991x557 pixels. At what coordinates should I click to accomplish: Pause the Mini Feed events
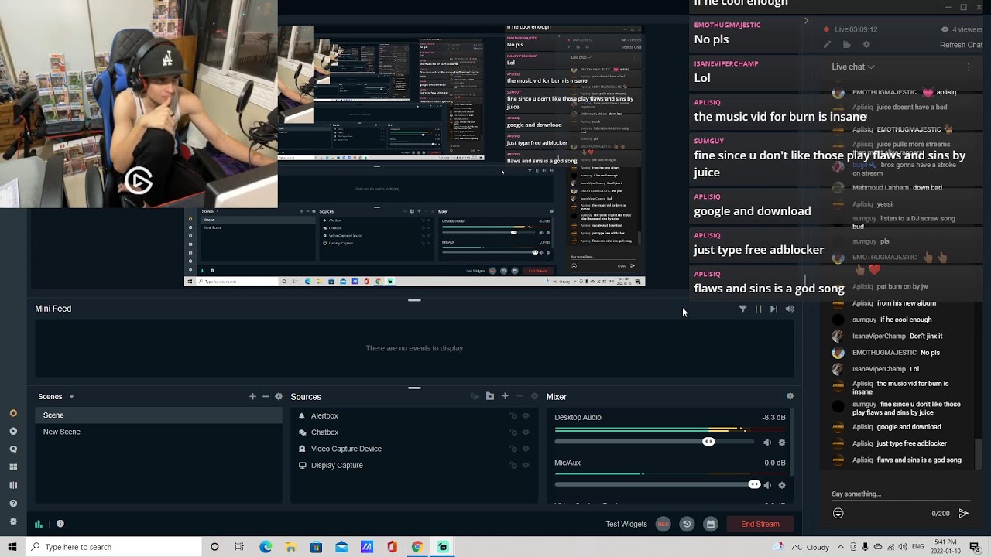tap(758, 309)
